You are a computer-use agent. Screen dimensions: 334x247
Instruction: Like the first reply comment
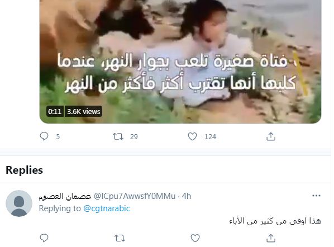click(x=195, y=238)
